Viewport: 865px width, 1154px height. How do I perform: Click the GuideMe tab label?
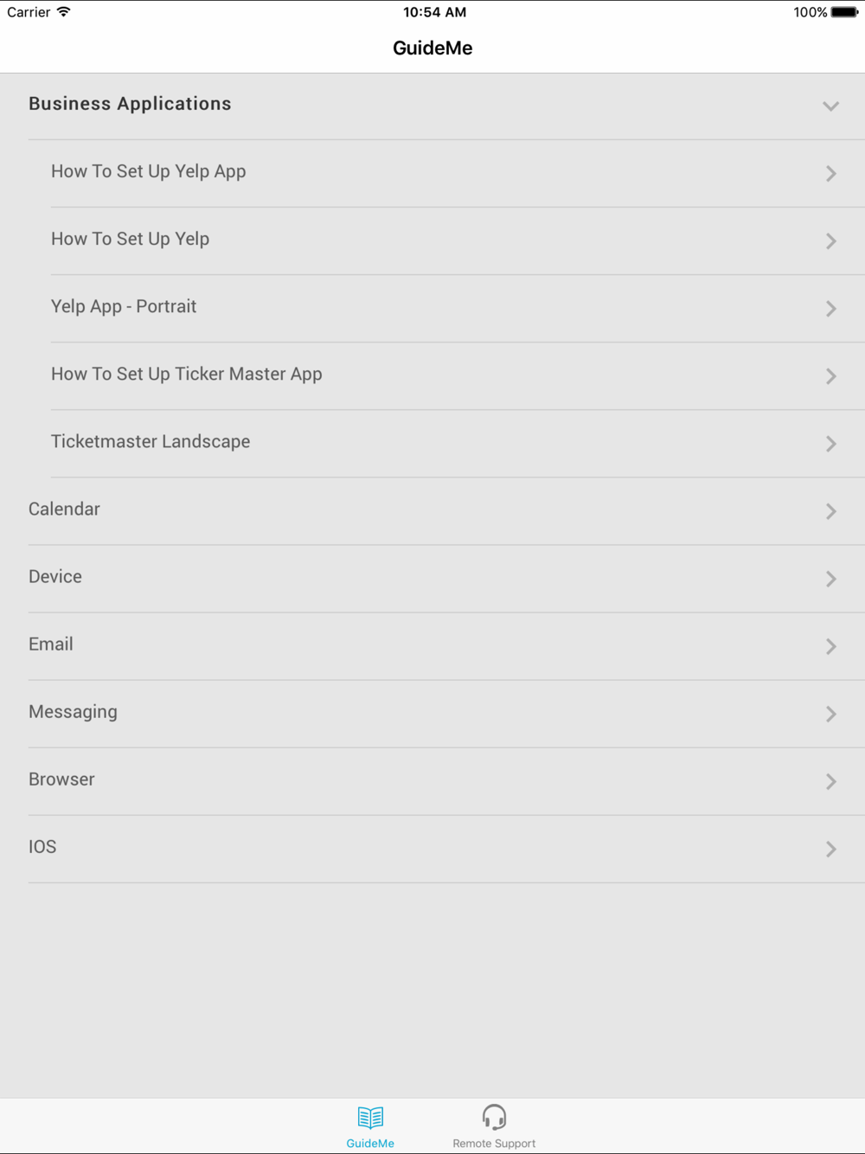pyautogui.click(x=370, y=1143)
